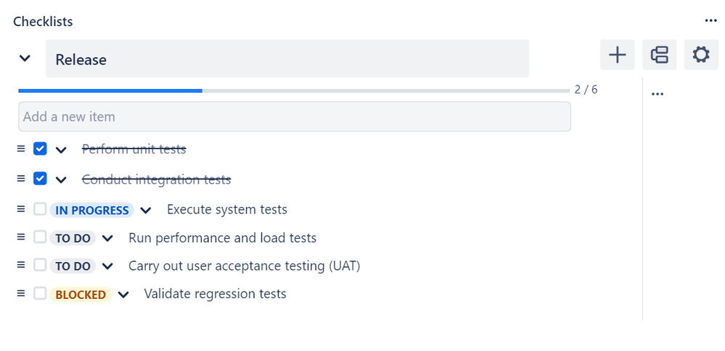This screenshot has height=351, width=725.
Task: Uncheck the Conduct integration tests checkbox
Action: (41, 179)
